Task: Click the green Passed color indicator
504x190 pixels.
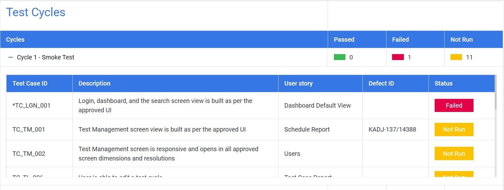Action: coord(340,57)
